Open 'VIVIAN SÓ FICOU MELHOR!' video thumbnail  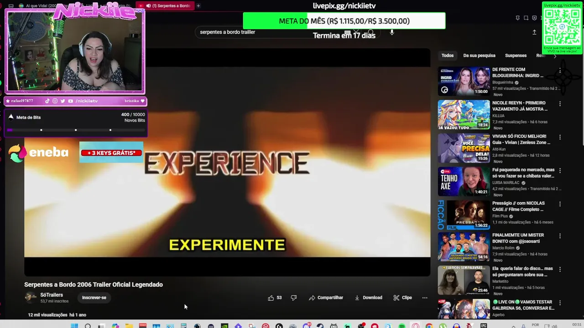click(x=464, y=148)
